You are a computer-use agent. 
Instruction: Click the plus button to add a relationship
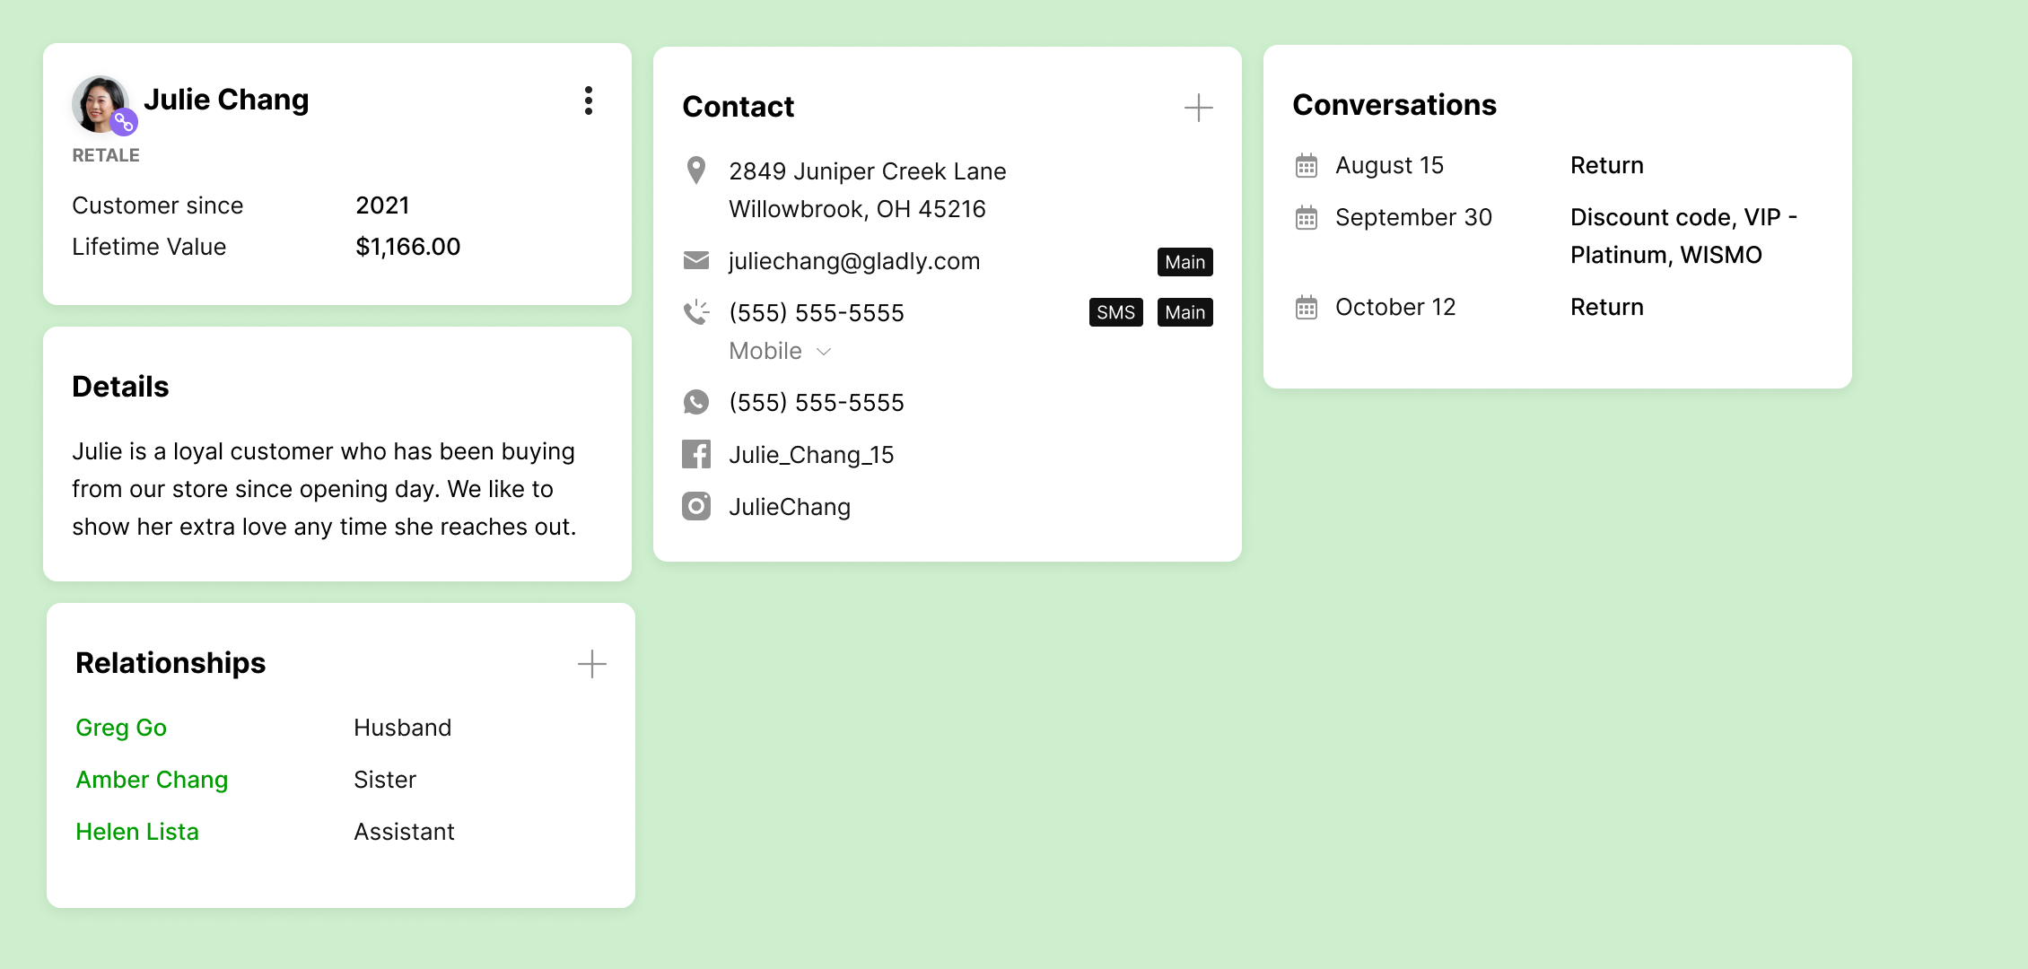[x=591, y=665]
